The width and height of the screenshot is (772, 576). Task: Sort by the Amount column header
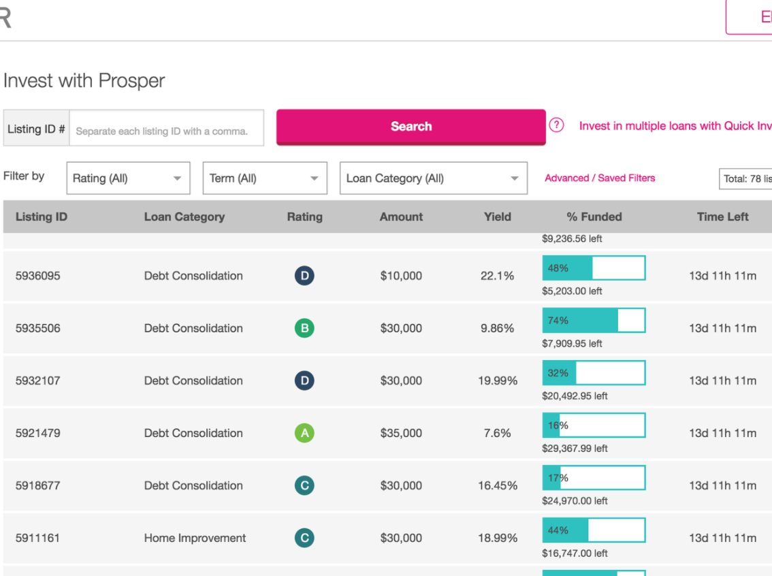(x=401, y=217)
